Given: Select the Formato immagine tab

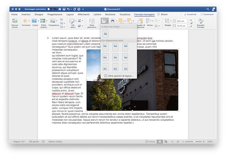Looking at the screenshot, I should [x=144, y=14].
